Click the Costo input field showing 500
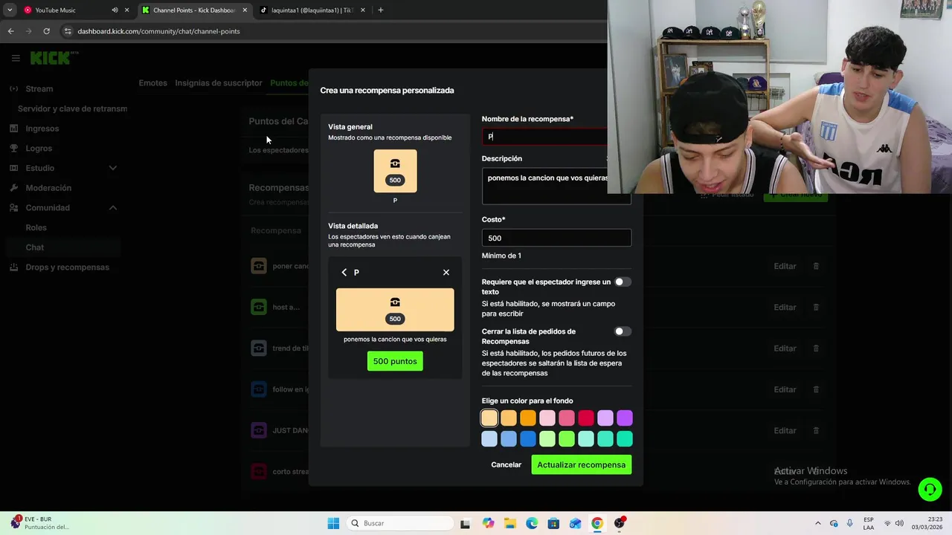This screenshot has width=952, height=535. [x=556, y=238]
